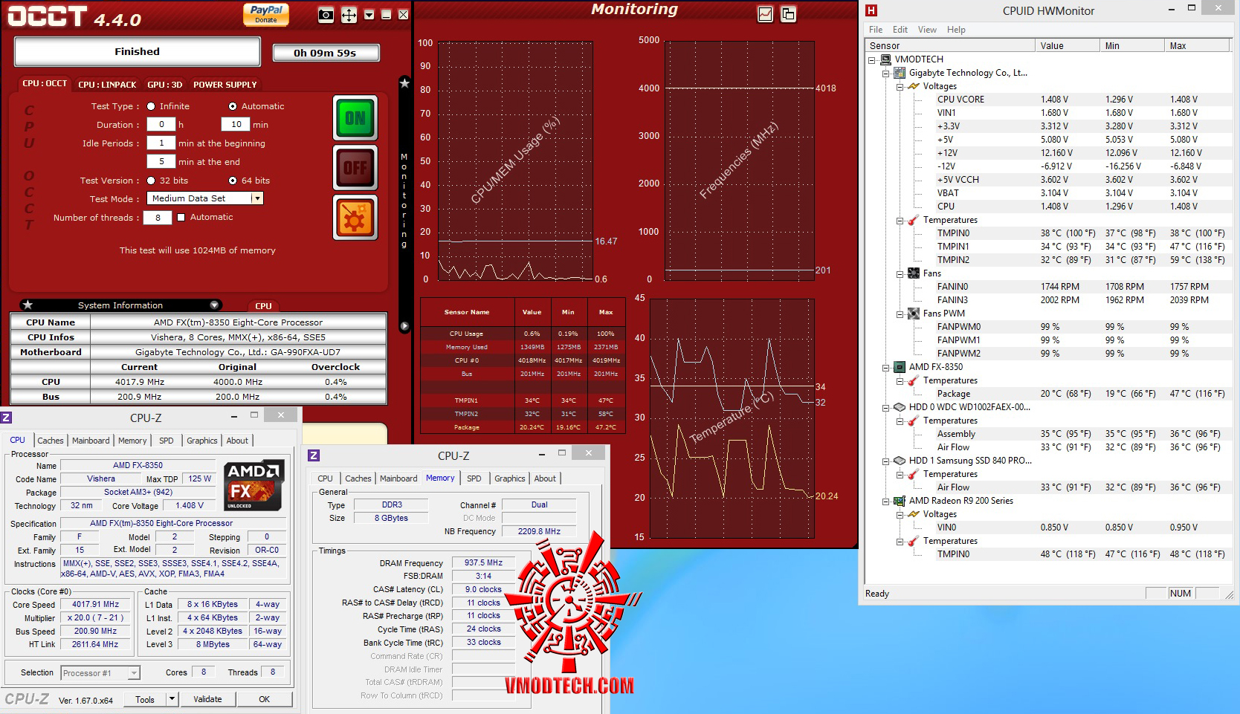Open the File menu in HWMonitor
This screenshot has width=1240, height=714.
tap(876, 30)
